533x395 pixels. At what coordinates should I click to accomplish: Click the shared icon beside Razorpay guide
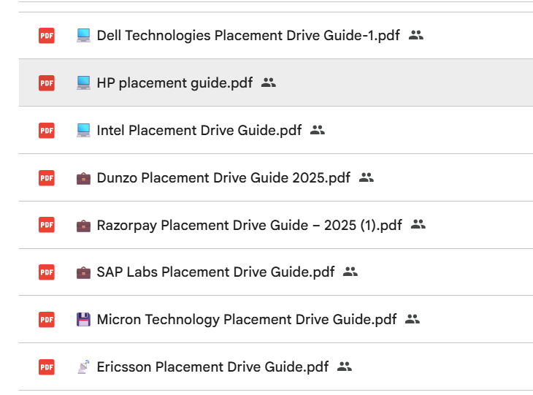tap(418, 225)
